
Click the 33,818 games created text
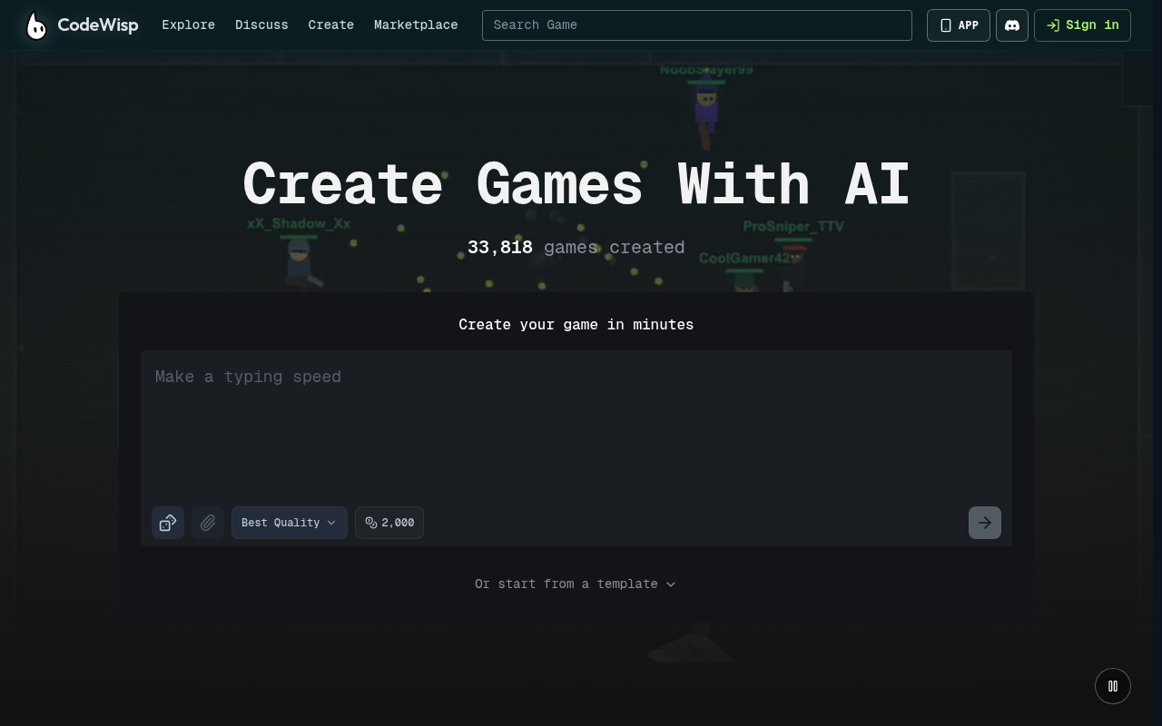coord(576,247)
